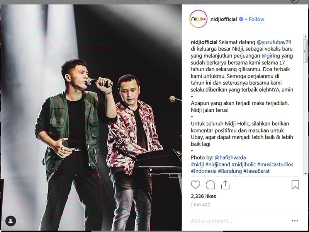This screenshot has width=309, height=232.
Task: Follow the nidjiofficial account
Action: (256, 19)
